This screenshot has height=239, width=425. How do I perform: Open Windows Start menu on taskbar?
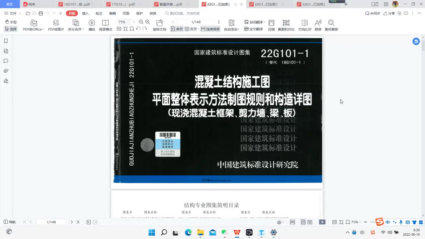(152, 232)
